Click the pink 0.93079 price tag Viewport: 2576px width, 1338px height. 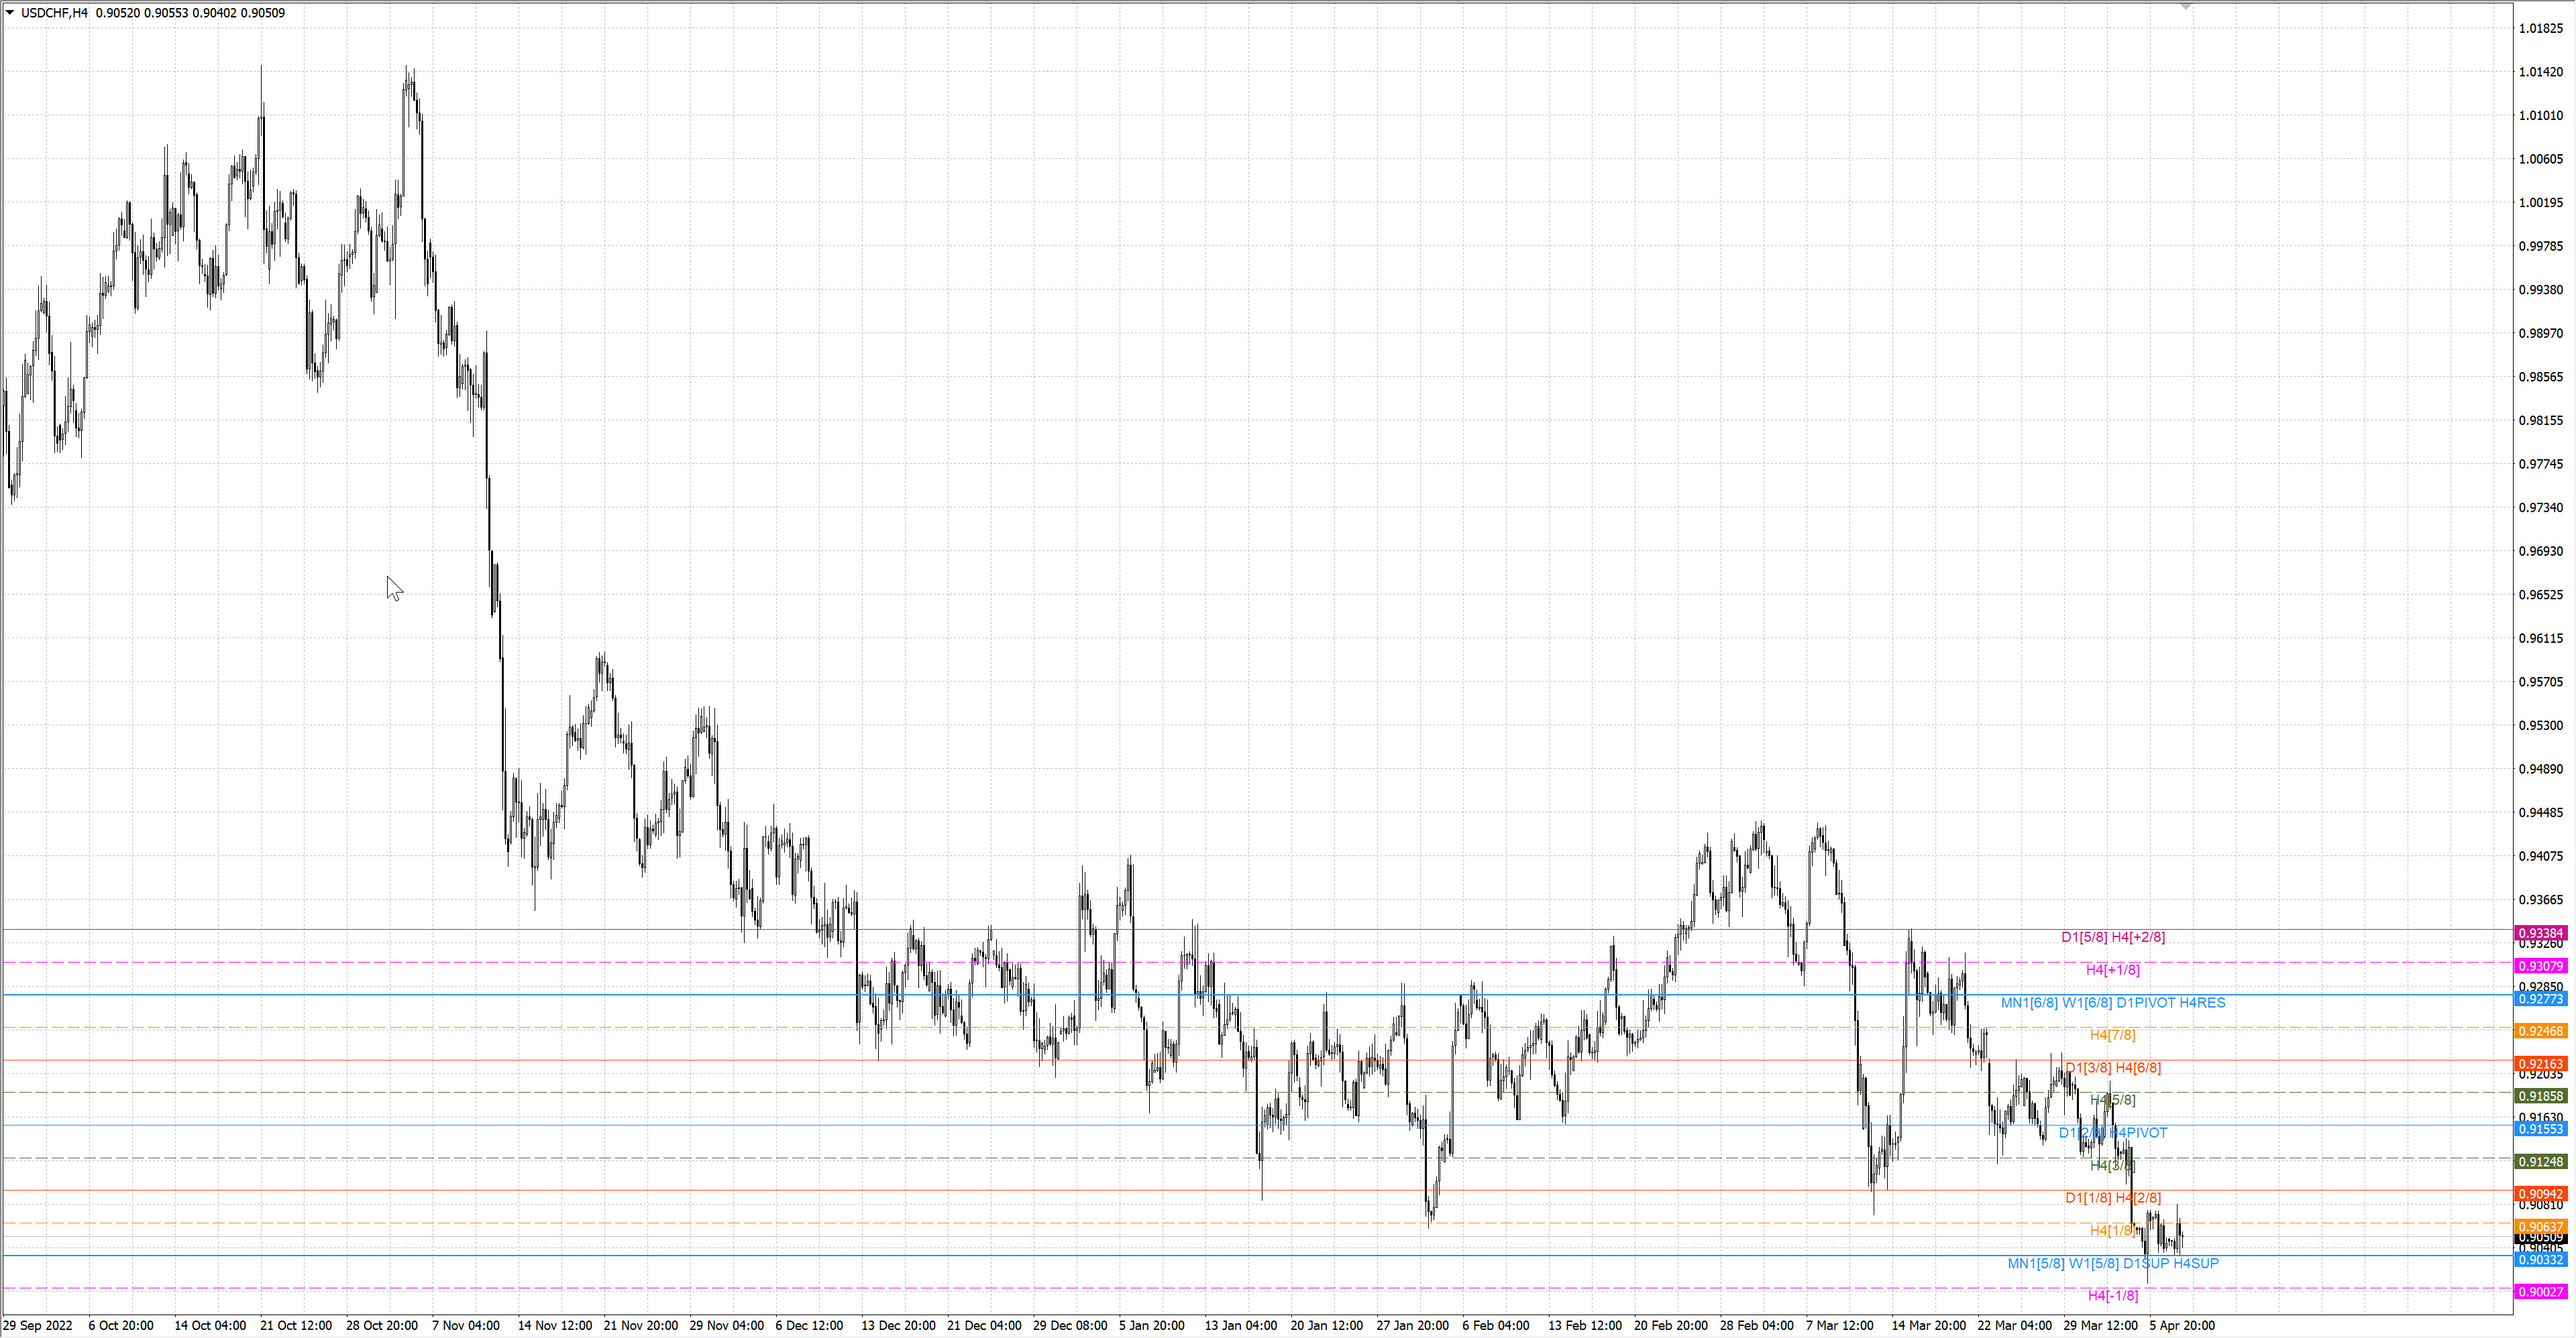(x=2540, y=965)
